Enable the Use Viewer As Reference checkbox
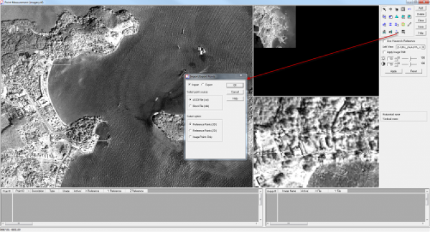Viewport: 430px width, 232px height. [x=384, y=41]
